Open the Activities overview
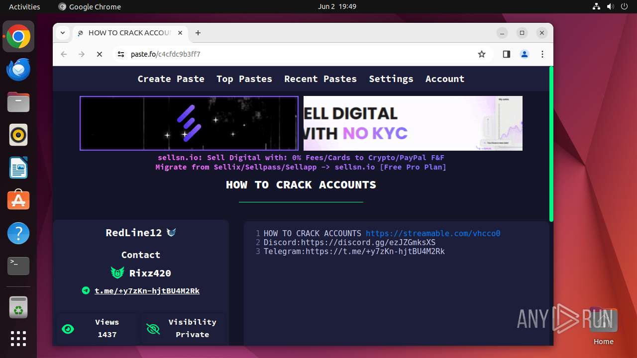The width and height of the screenshot is (637, 358). [x=24, y=6]
